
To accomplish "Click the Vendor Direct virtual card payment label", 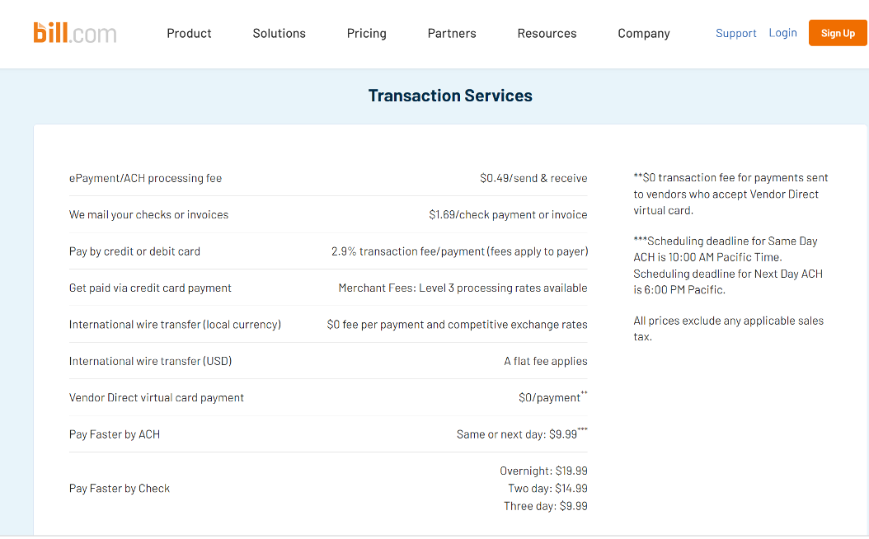I will [x=157, y=397].
